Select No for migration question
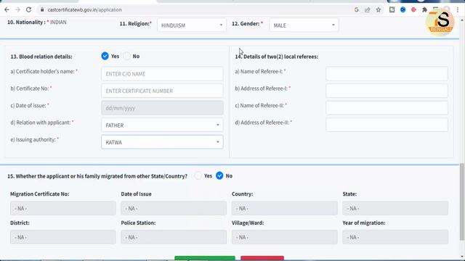465x261 pixels. [x=219, y=175]
